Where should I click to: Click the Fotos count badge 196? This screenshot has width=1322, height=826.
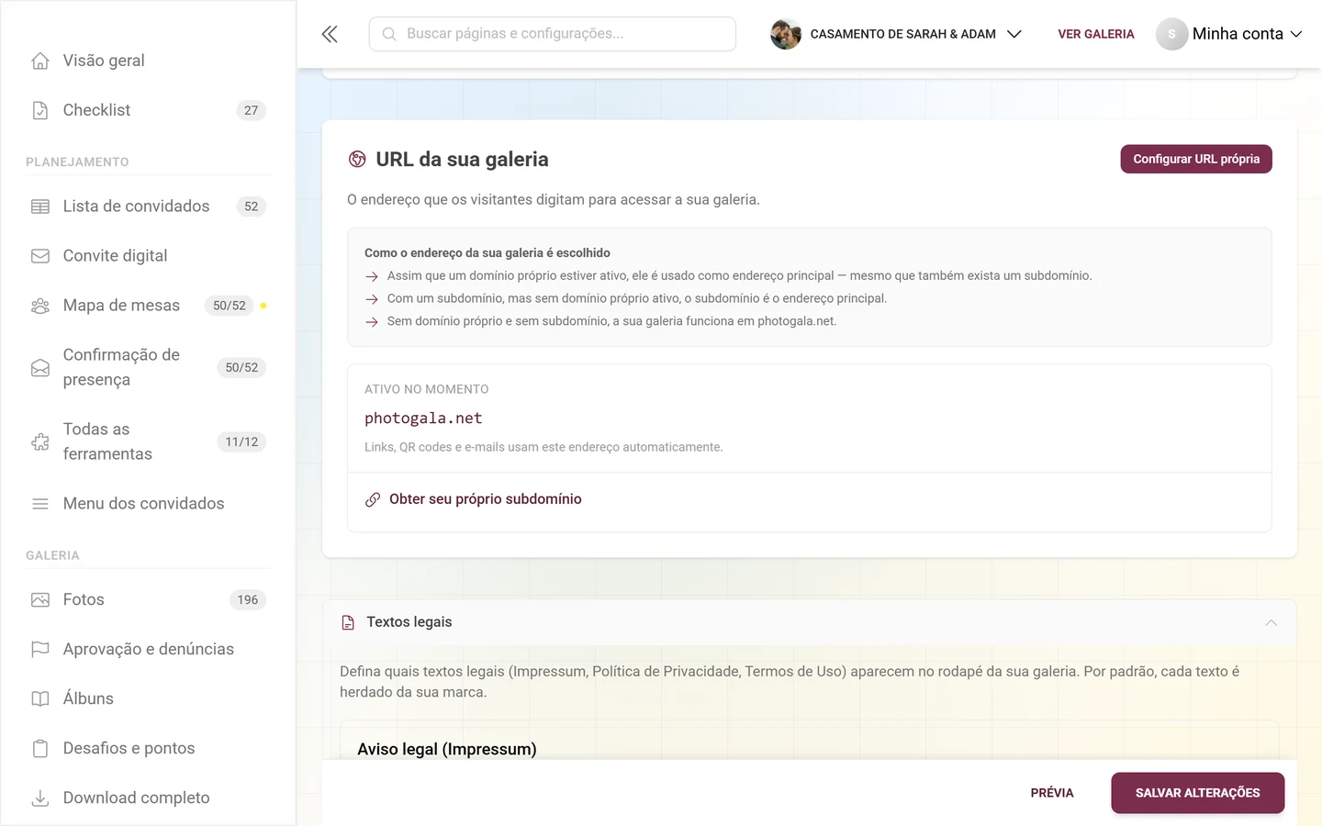[x=248, y=599]
